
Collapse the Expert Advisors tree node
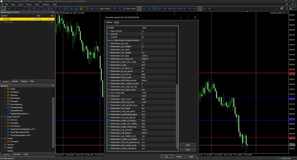pyautogui.click(x=2, y=117)
